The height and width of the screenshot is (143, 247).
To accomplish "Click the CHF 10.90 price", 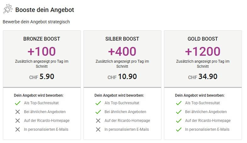I will [122, 77].
